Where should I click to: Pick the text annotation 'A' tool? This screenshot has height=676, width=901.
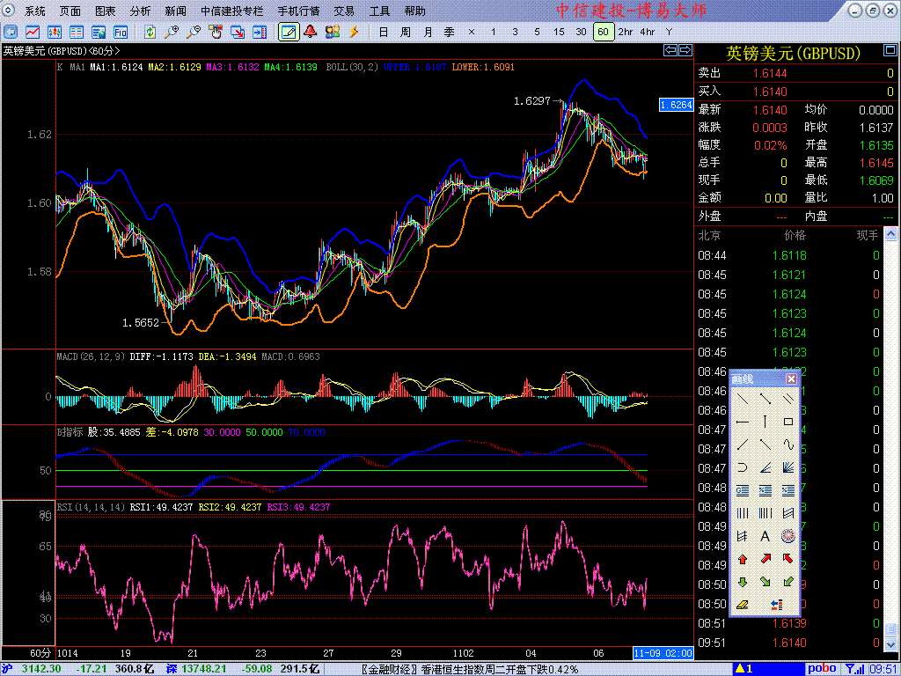point(765,536)
